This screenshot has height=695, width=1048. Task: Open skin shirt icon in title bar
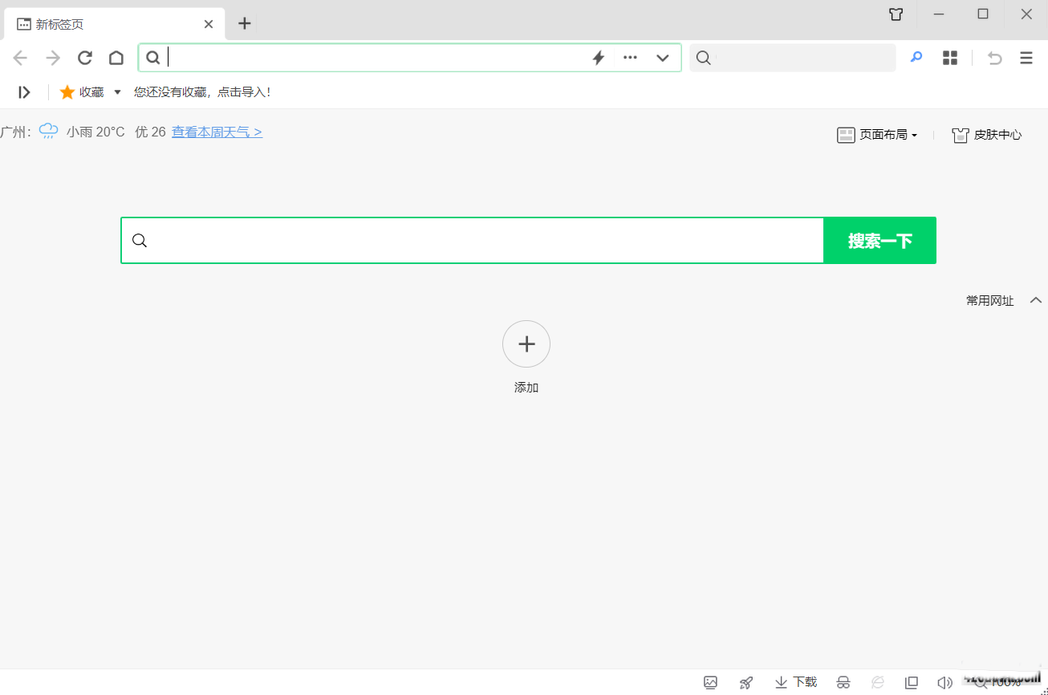896,14
